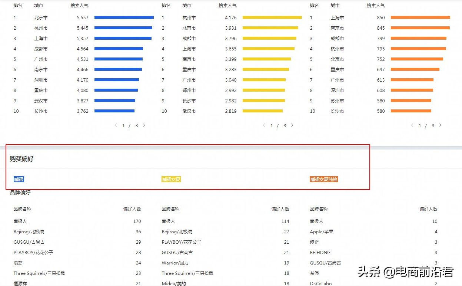This screenshot has height=286, width=462.
Task: Click the PLAYBOY/花花公子 preference count 28
Action: tap(139, 253)
